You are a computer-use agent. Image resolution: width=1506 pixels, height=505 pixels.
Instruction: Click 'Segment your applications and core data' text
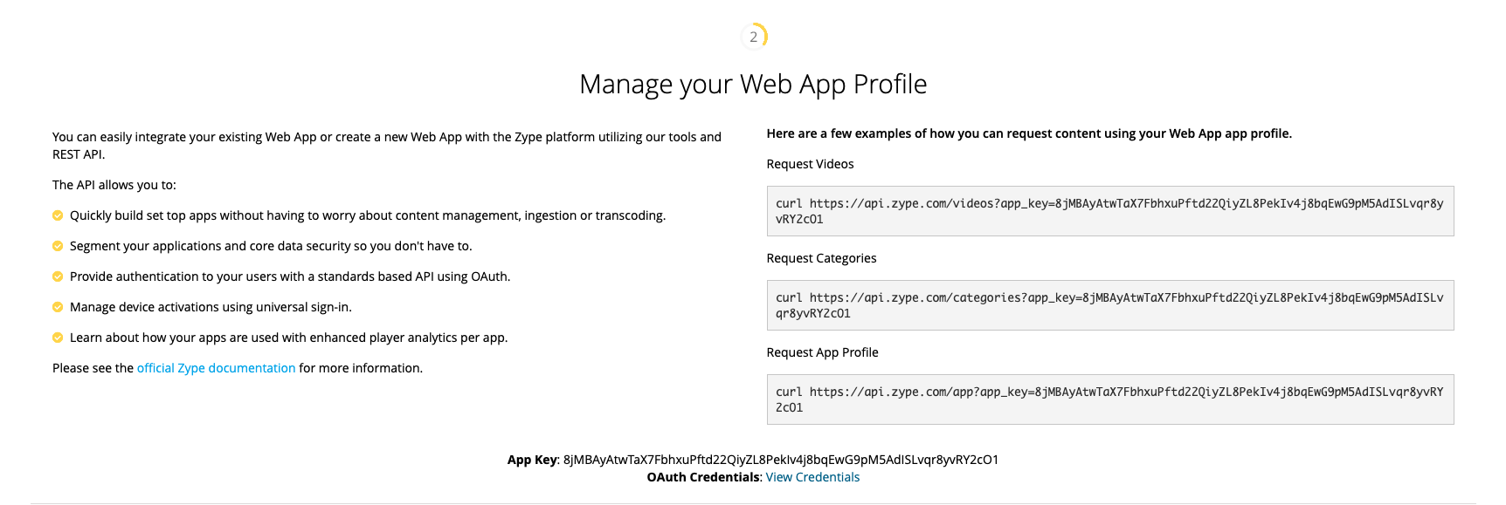[x=271, y=246]
